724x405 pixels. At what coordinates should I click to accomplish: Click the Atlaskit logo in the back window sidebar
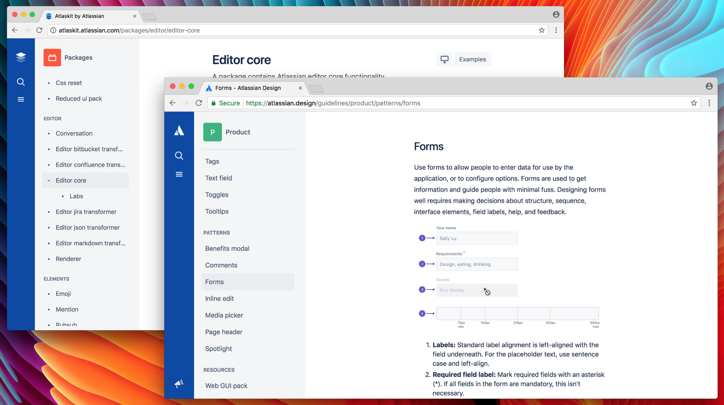coord(21,57)
